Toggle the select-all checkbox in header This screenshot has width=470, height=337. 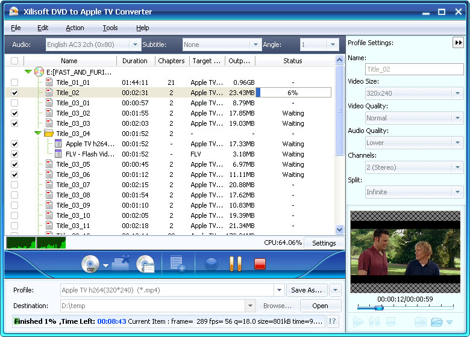pyautogui.click(x=14, y=61)
